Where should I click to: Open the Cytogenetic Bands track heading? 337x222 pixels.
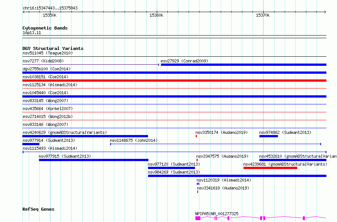(x=45, y=28)
